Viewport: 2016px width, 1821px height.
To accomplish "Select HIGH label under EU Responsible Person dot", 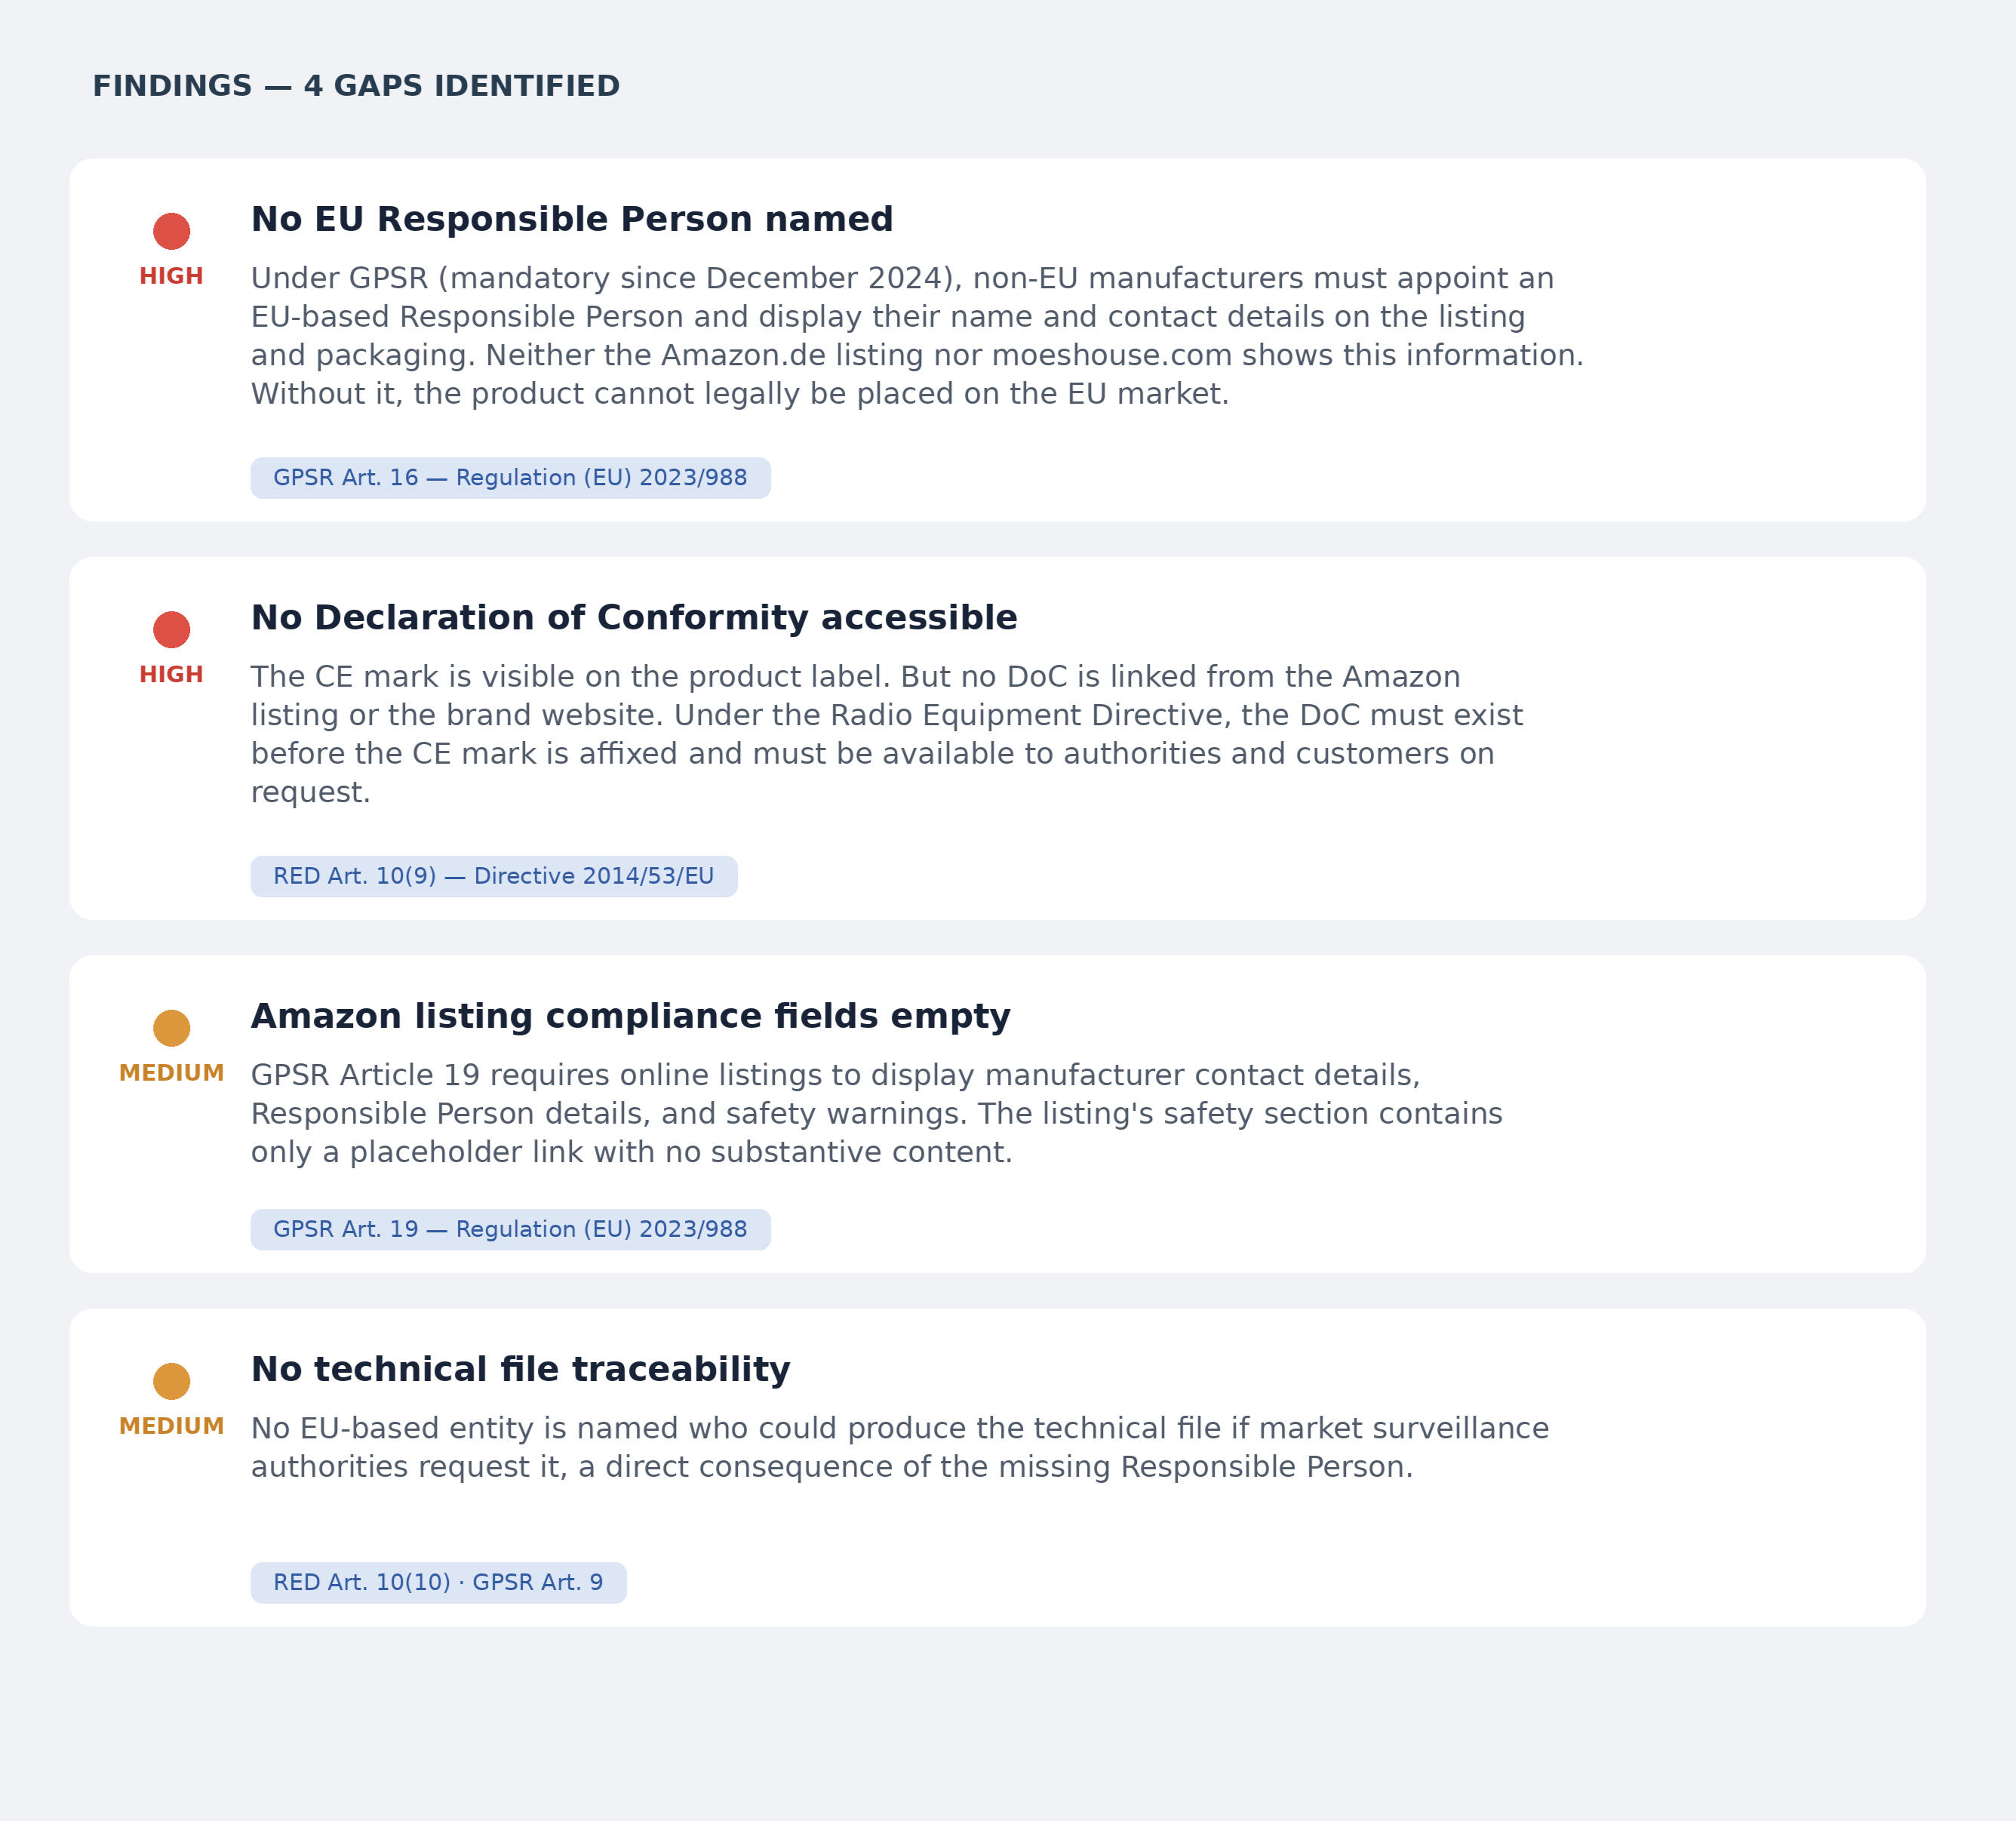I will (x=171, y=277).
